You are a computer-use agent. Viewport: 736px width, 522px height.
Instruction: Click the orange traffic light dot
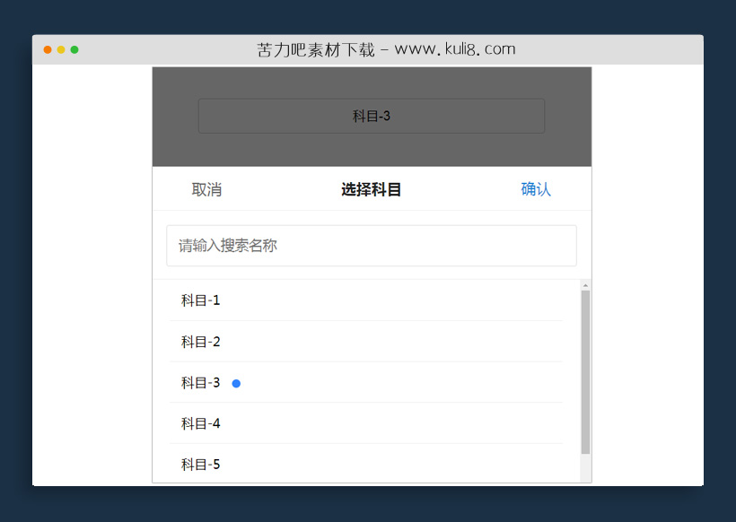(x=61, y=51)
